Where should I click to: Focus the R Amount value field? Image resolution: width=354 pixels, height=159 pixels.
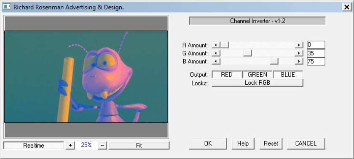pos(316,45)
